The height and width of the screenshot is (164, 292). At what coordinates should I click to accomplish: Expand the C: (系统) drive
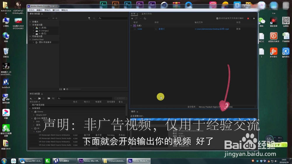(x=33, y=28)
